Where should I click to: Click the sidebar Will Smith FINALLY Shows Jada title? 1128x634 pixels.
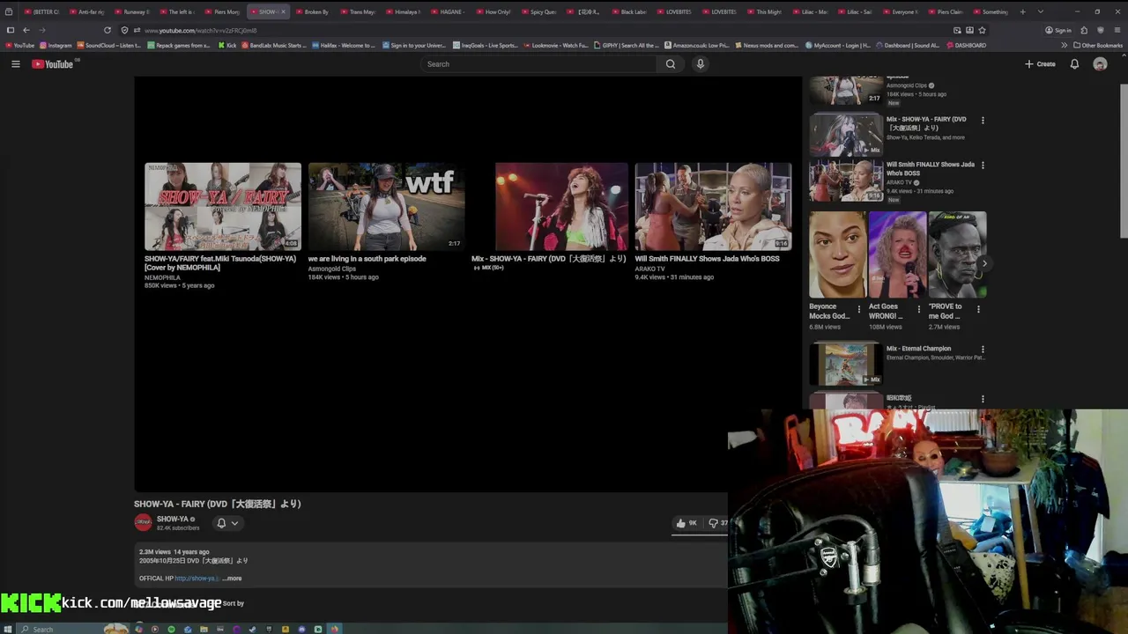click(930, 168)
